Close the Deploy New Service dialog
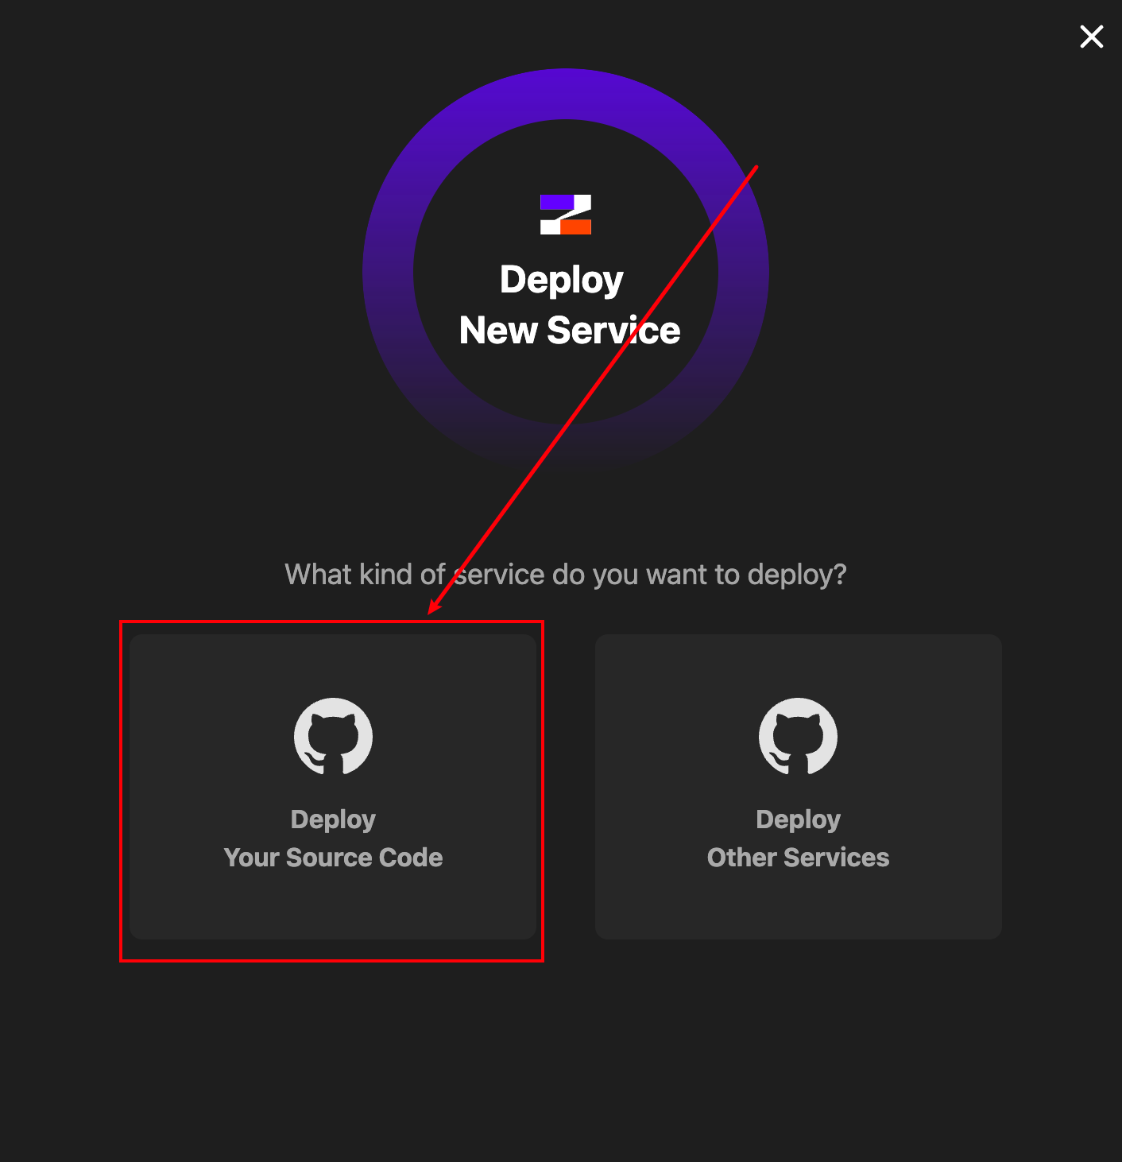The image size is (1122, 1162). coord(1092,37)
